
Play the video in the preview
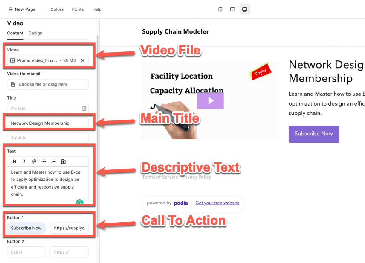210,101
